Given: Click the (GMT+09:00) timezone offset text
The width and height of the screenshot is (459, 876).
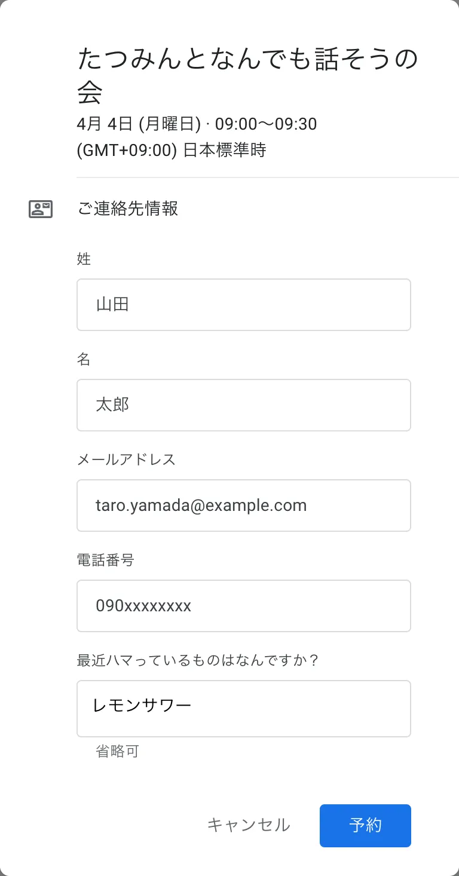Looking at the screenshot, I should tap(127, 150).
